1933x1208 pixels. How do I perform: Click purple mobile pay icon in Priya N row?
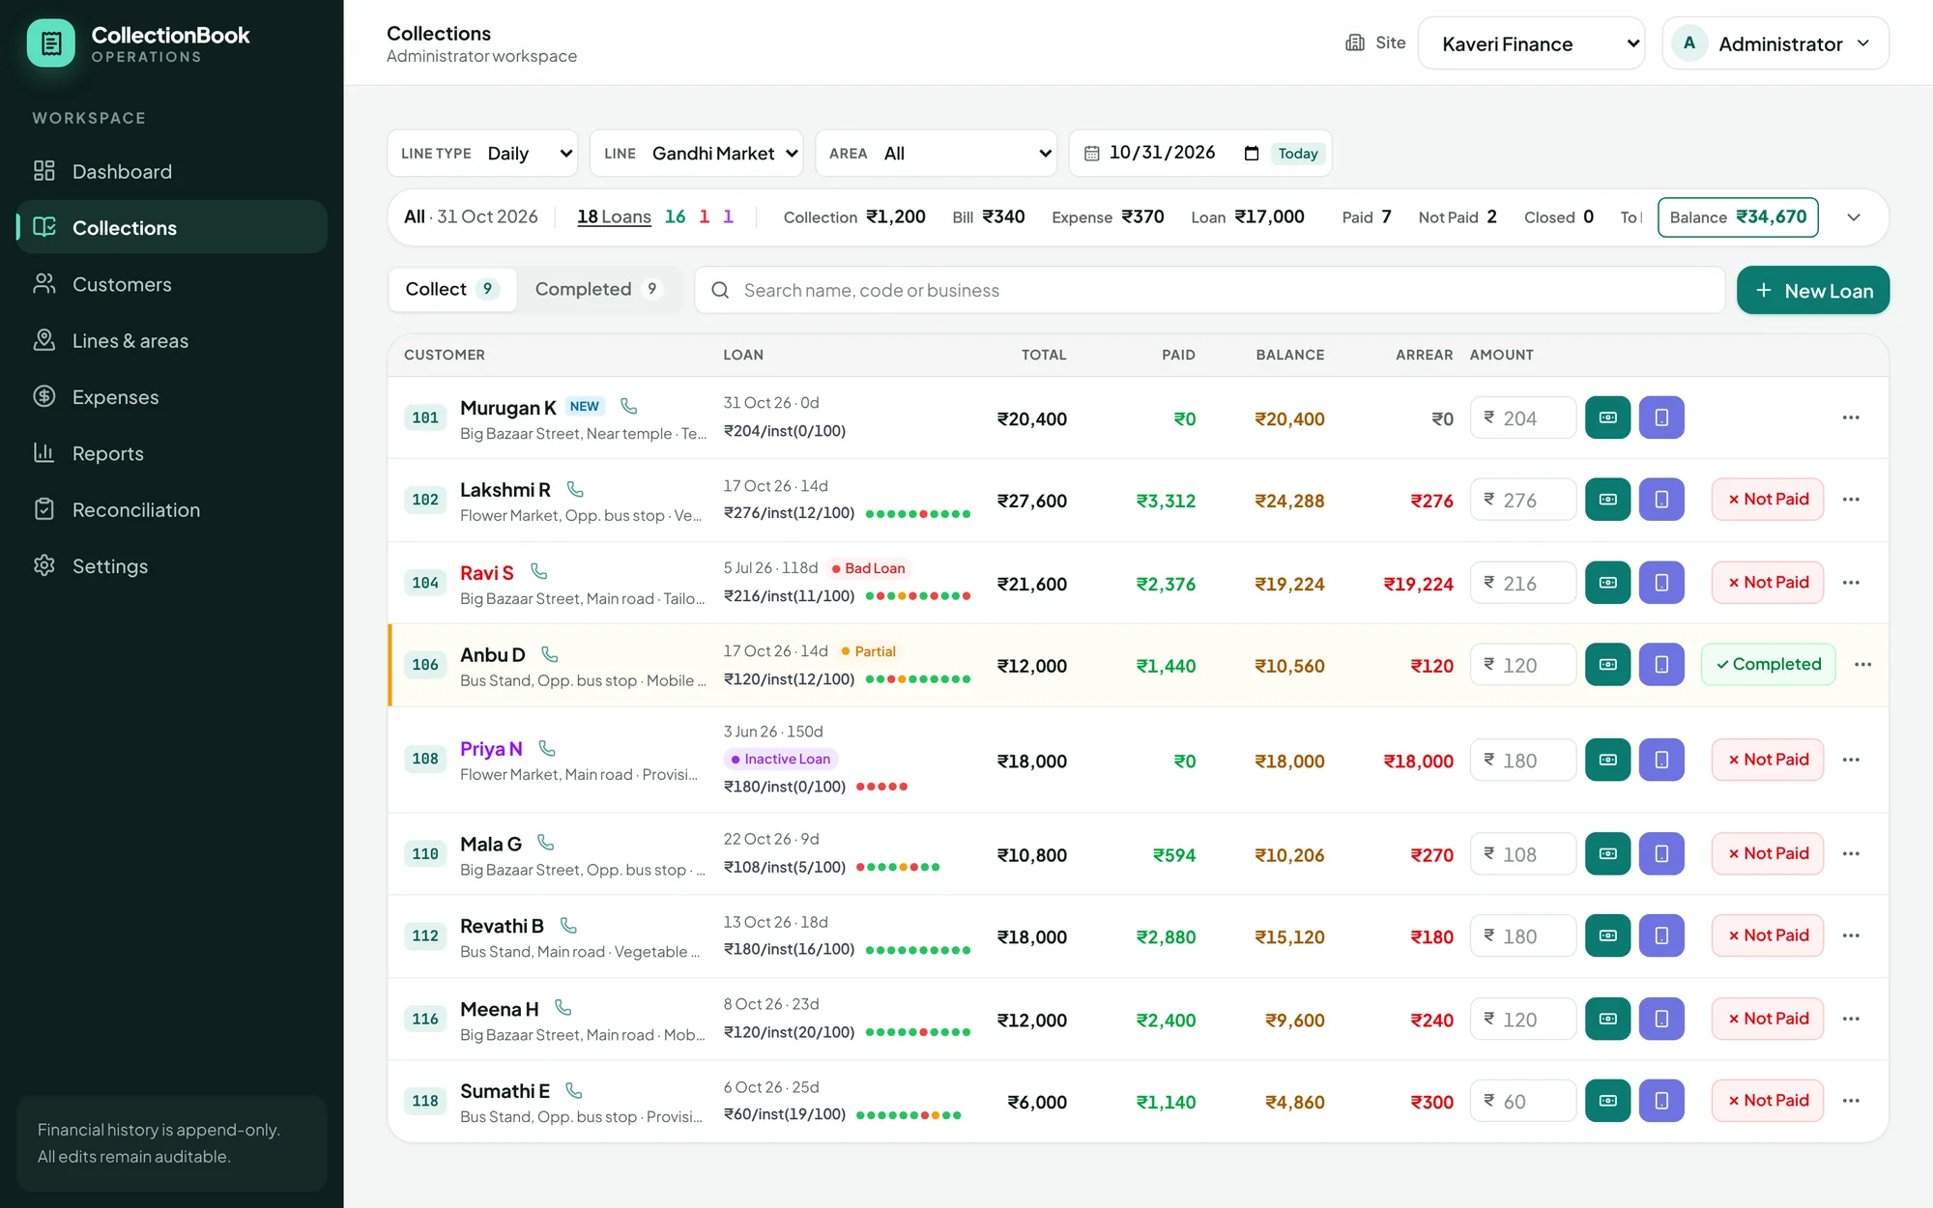(1661, 760)
